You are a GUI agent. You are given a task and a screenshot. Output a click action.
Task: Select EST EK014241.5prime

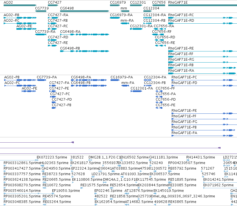point(218,180)
